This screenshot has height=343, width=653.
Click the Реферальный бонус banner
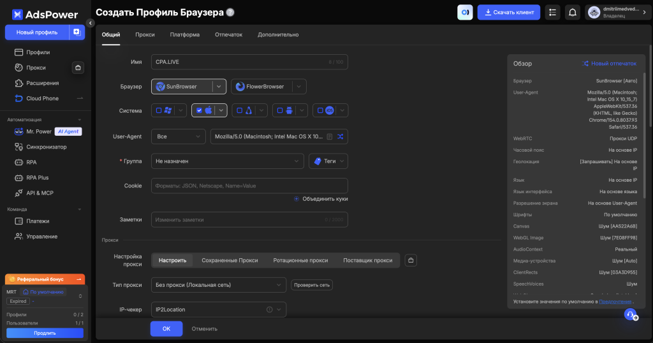45,279
